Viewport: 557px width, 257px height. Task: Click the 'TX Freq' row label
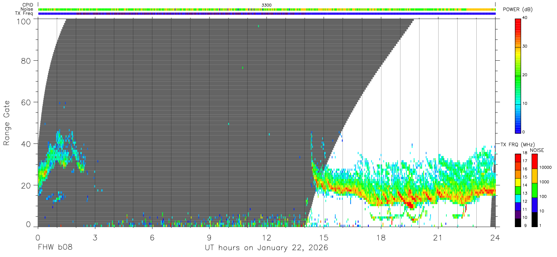pyautogui.click(x=24, y=13)
